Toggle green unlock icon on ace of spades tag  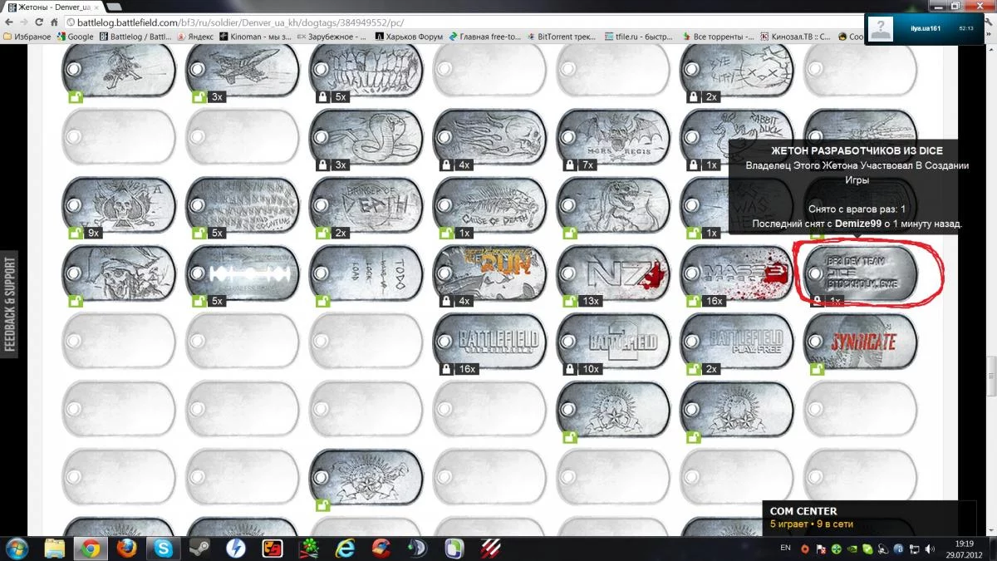point(76,233)
